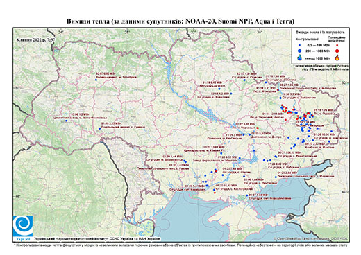This screenshot has height=255, width=361.
Task: Click blue marker beside Novooleksiivka label
Action: [x=247, y=195]
